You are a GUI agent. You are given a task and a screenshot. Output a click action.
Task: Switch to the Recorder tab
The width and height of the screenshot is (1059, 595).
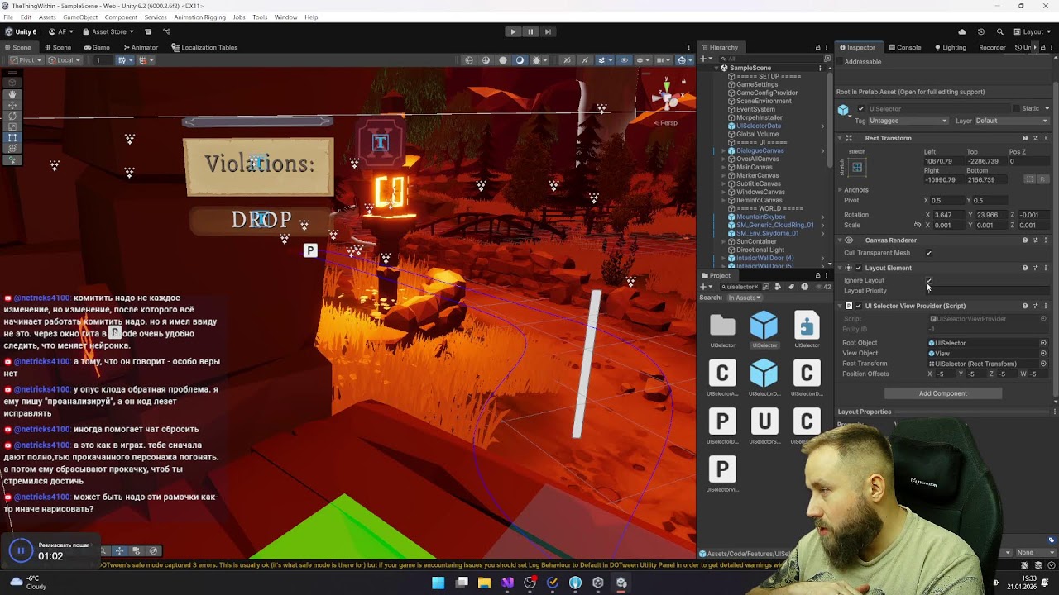991,47
